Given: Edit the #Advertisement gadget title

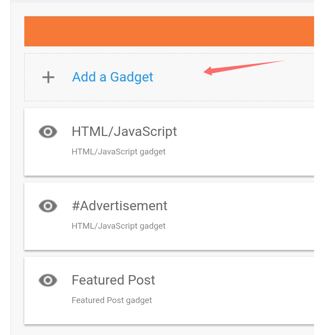Looking at the screenshot, I should point(119,206).
